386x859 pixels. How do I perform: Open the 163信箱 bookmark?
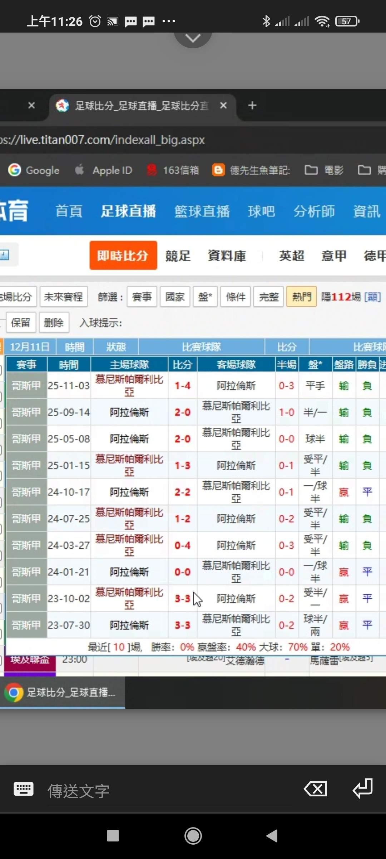point(173,170)
